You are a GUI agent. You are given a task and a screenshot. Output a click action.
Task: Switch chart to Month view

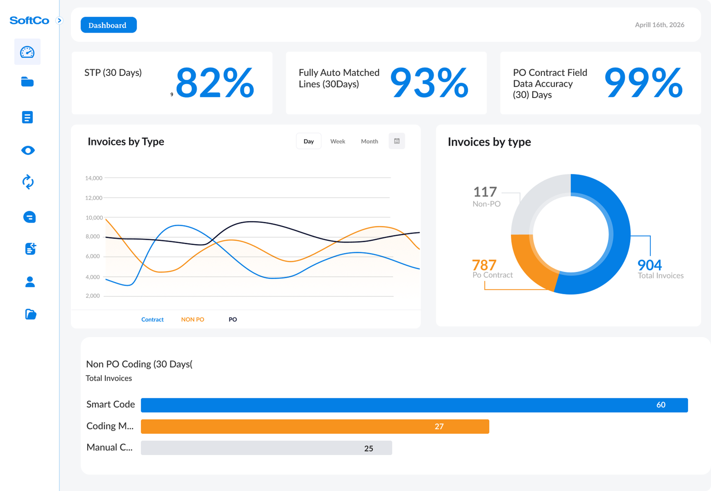tap(369, 141)
